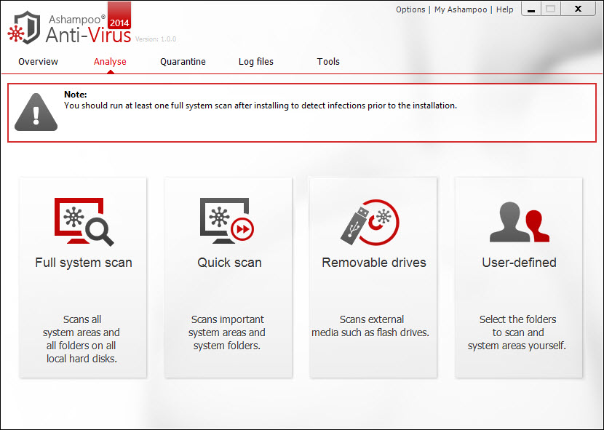Screen dimensions: 604x430
Task: Choose the User-defined title label
Action: coord(520,263)
